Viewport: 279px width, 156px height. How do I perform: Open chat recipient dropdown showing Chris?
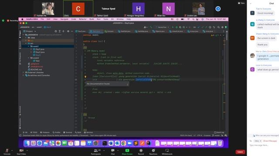pos(258,141)
